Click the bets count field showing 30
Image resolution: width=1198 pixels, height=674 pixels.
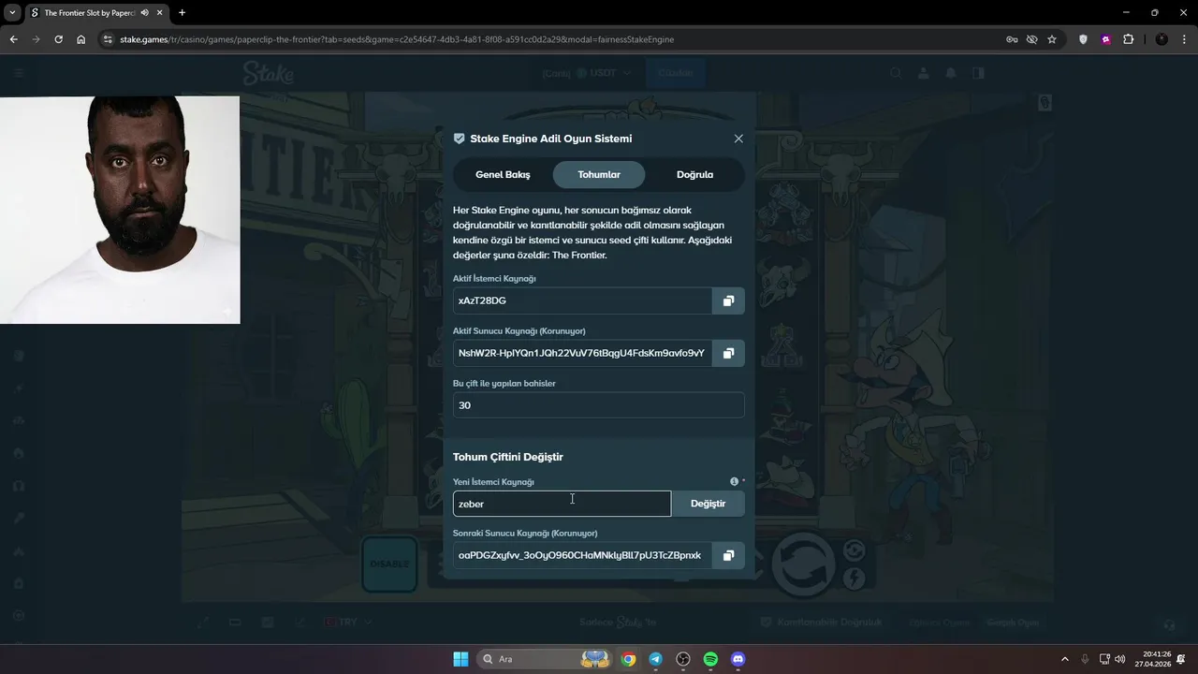599,405
